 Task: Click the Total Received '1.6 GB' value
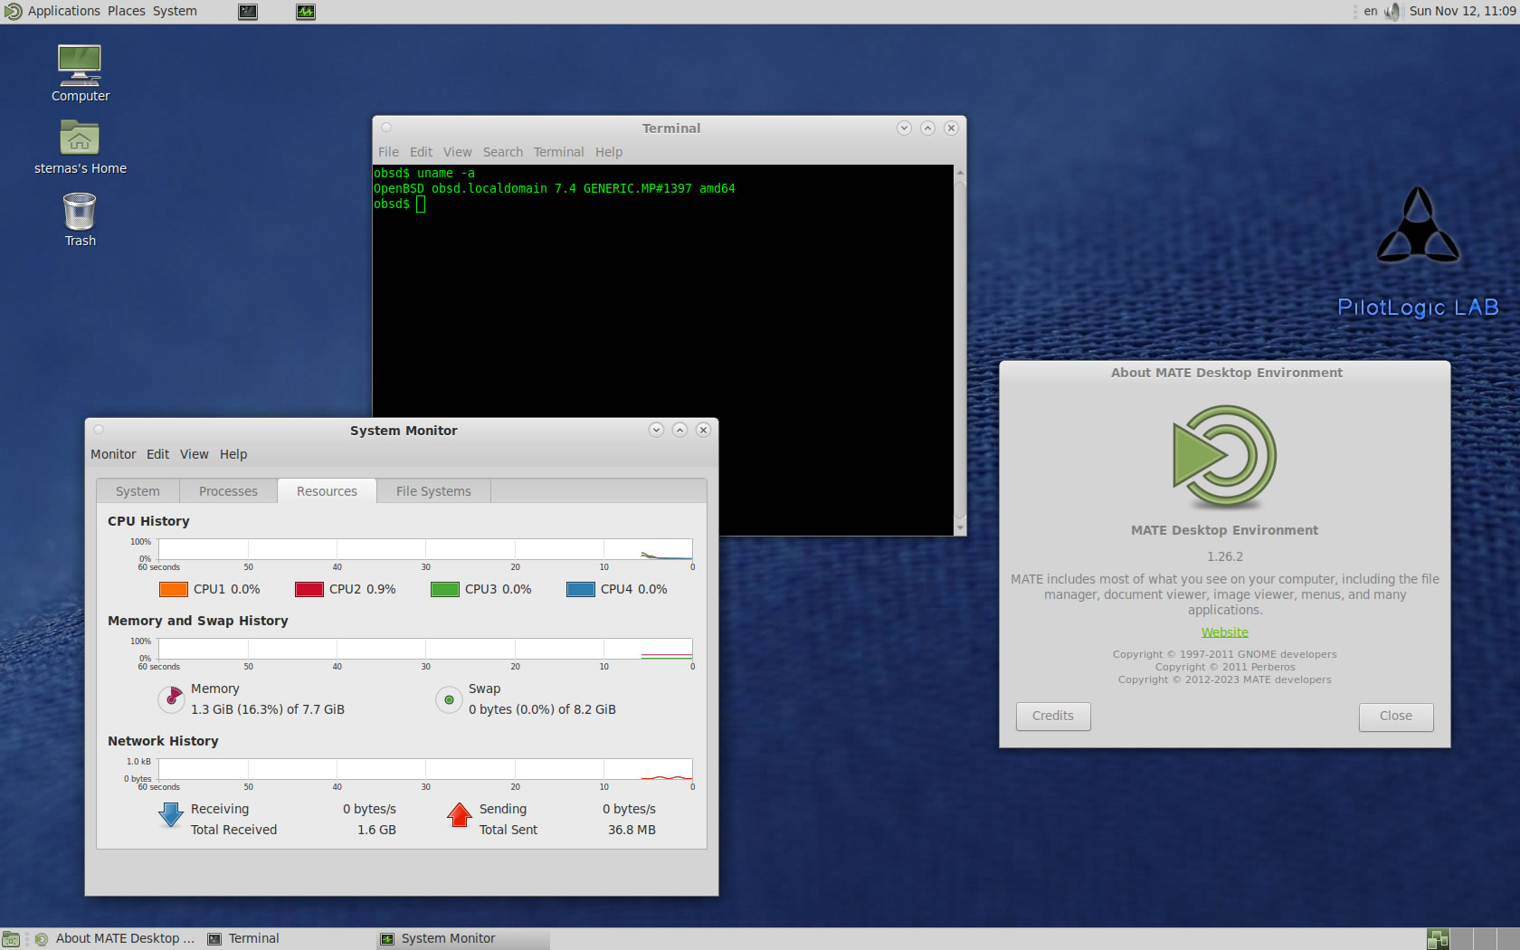tap(376, 830)
